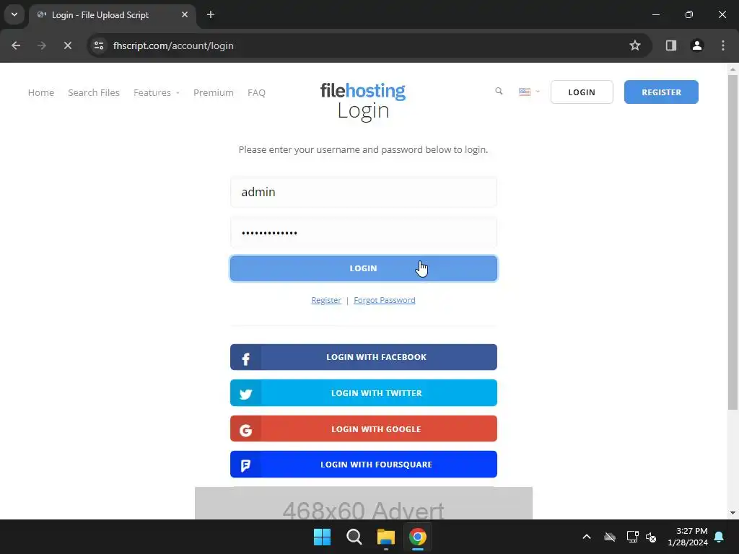Click muted volume tray icon
Screen dimensions: 739x554
pos(651,537)
